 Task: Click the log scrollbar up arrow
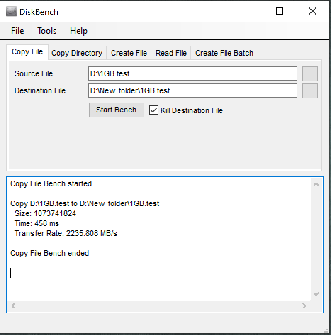pos(316,185)
